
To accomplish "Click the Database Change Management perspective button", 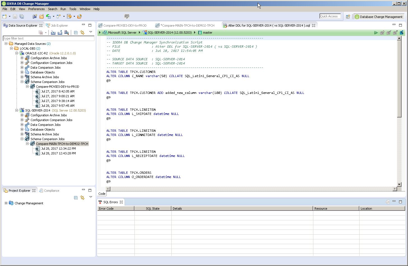I will pos(379,17).
